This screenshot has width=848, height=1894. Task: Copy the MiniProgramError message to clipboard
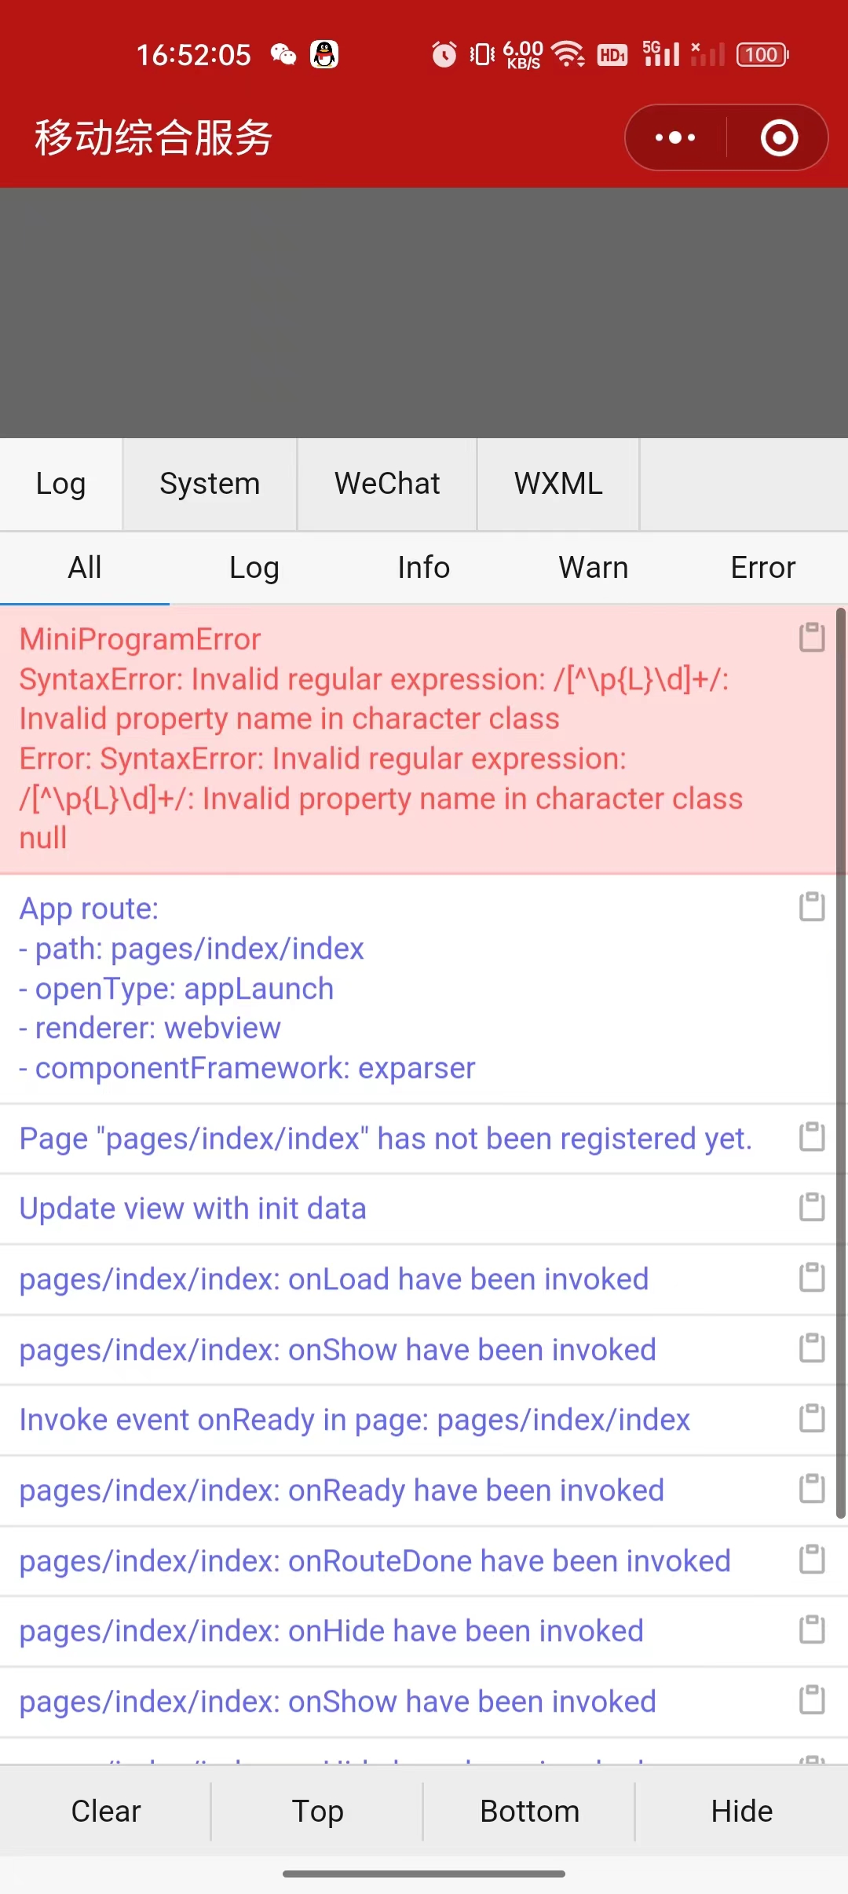pyautogui.click(x=813, y=638)
